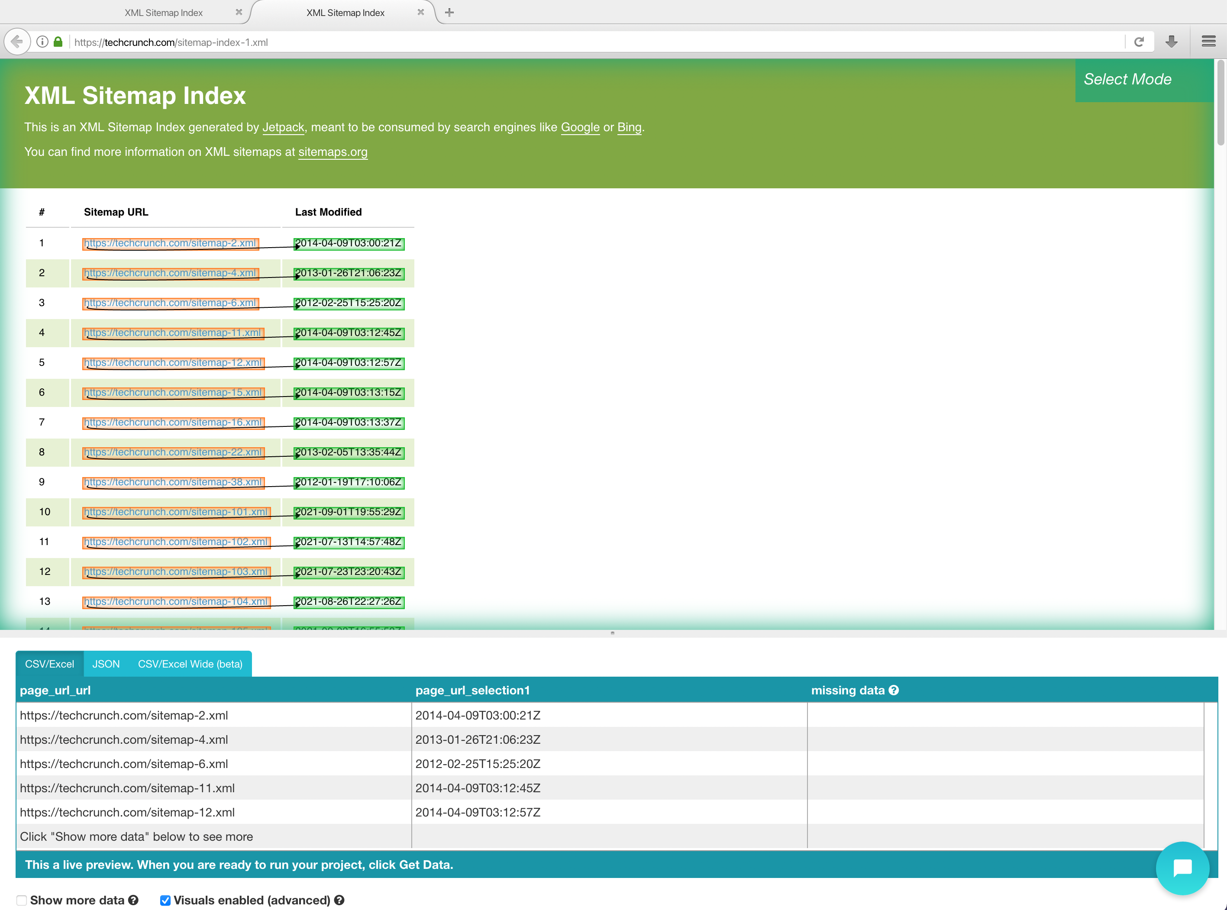Switch to the first XML Sitemap Index tab
This screenshot has width=1227, height=910.
click(164, 13)
